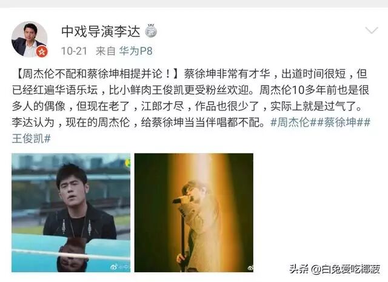Open the #蔡徐坤# hashtag topic
The image size is (388, 282).
click(340, 123)
